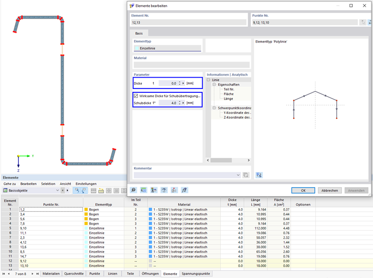
Task: Click the view/preview settings icon in dialog footer
Action: (164, 190)
